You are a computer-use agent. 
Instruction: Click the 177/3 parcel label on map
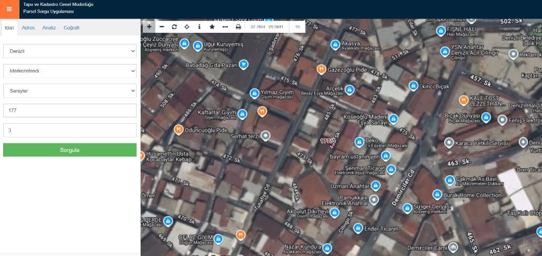click(x=328, y=141)
